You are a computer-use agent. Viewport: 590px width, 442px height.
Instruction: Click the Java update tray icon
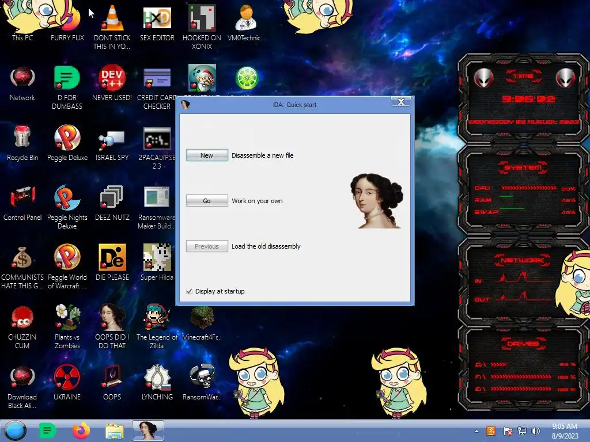coord(491,430)
